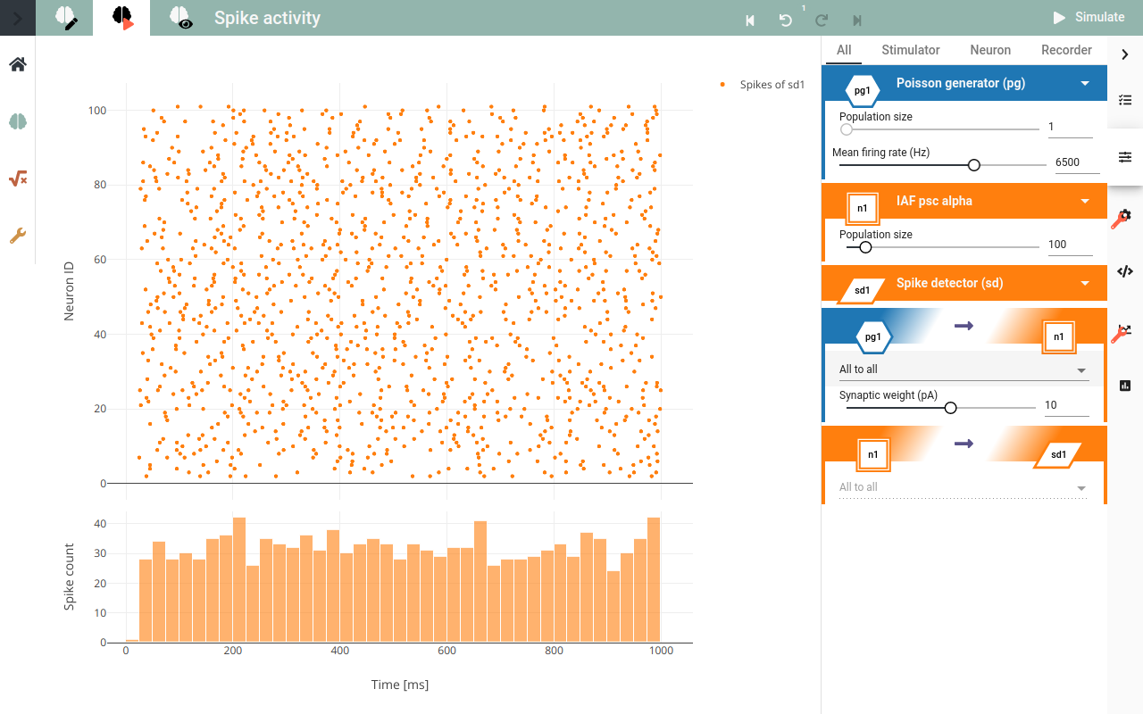Edit IAF population size 100 field
Viewport: 1143px width, 714px height.
coord(1070,245)
